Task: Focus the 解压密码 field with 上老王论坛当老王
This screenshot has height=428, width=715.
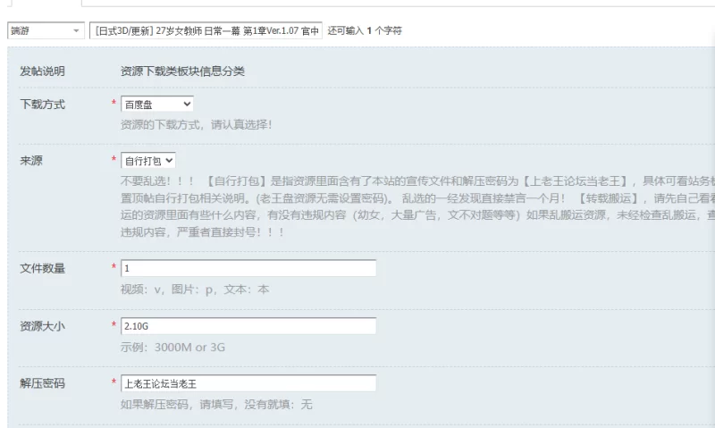Action: (x=248, y=383)
